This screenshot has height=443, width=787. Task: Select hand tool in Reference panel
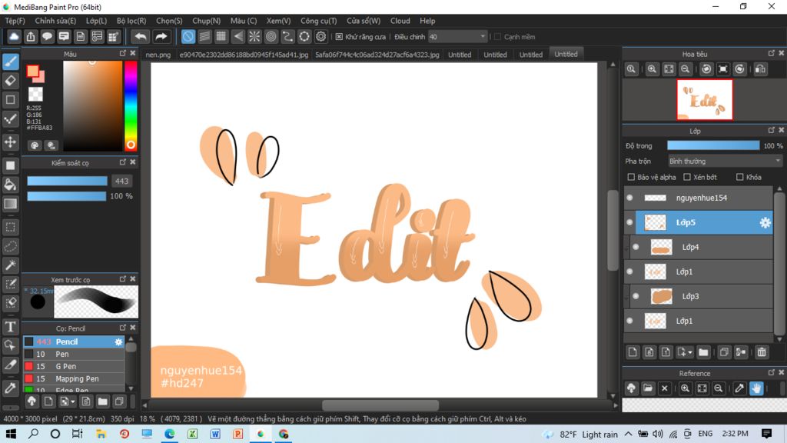click(x=756, y=388)
